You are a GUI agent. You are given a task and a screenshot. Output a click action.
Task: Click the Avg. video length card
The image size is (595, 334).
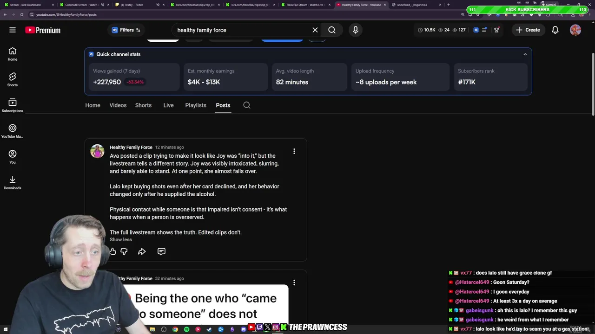(309, 77)
